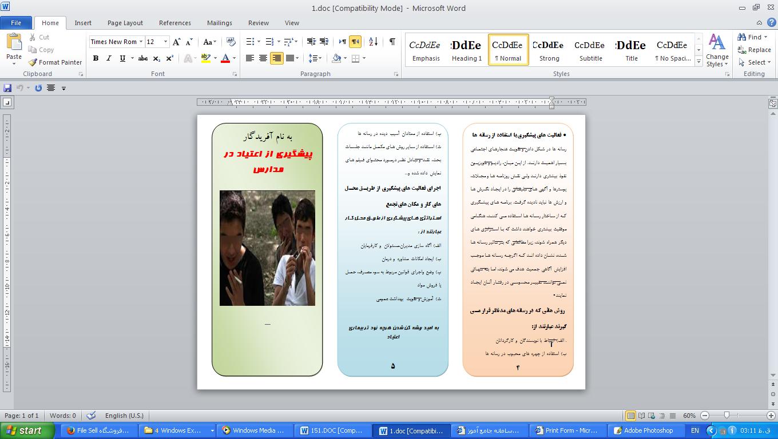Click the Repeat arrow in Quick Access Toolbar
778x439 pixels.
[x=38, y=88]
